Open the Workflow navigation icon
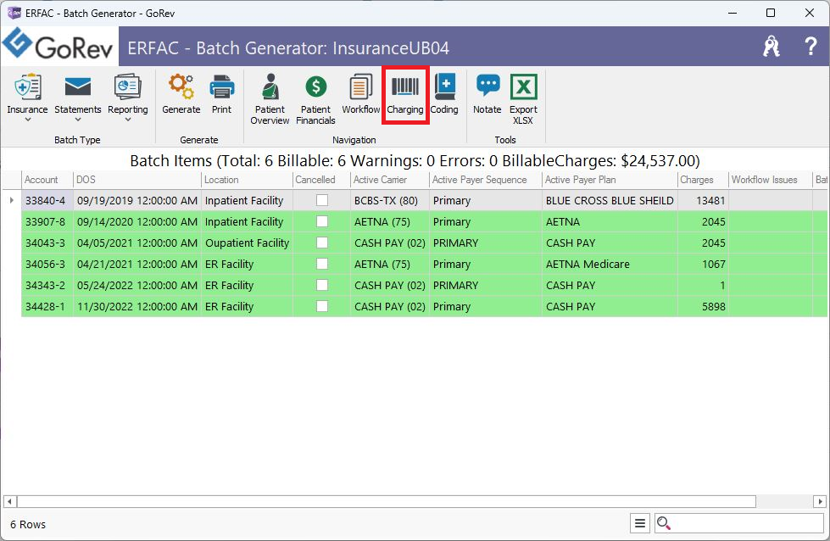 point(361,86)
